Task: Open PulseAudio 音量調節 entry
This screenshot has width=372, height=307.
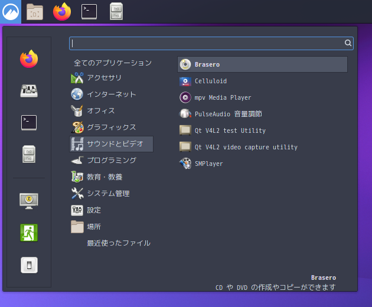Action: pyautogui.click(x=262, y=114)
